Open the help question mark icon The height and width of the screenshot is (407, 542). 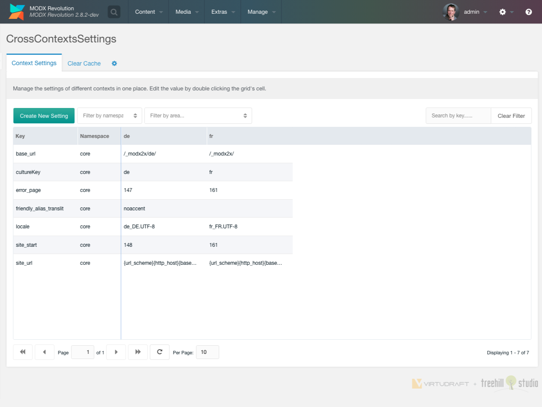(529, 12)
